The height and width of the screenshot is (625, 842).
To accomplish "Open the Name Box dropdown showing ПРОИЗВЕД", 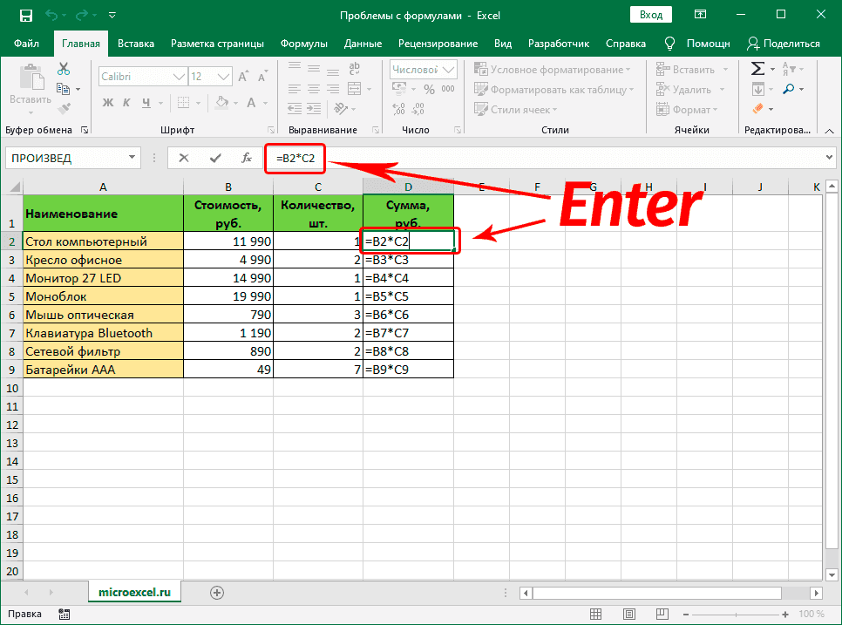I will point(132,158).
